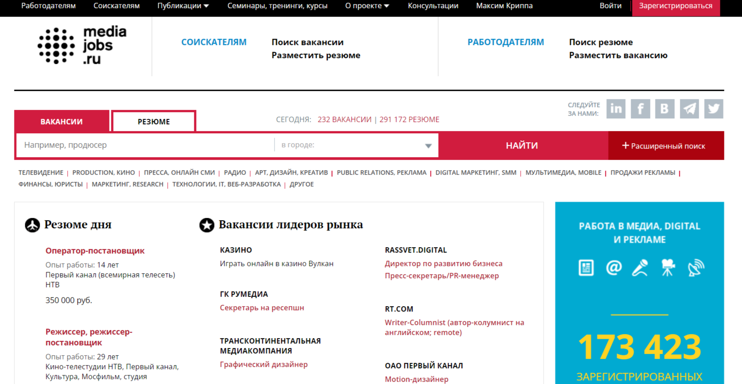
Task: Open Работодателям in top menu
Action: pos(49,6)
